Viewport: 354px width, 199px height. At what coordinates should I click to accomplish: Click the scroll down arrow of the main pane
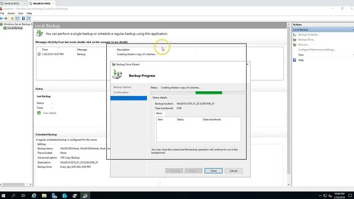[289, 185]
